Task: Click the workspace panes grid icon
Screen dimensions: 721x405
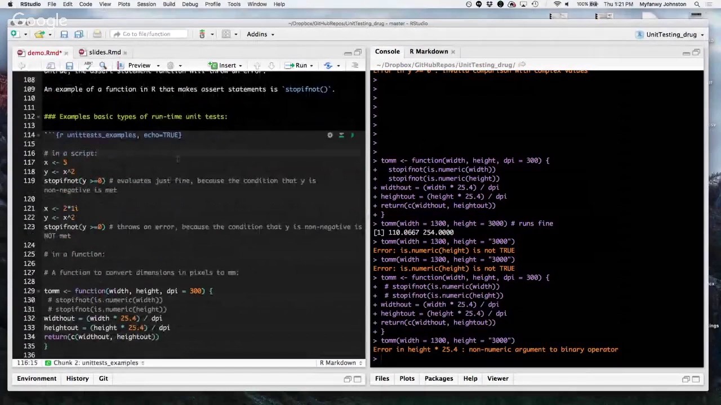Action: (226, 34)
